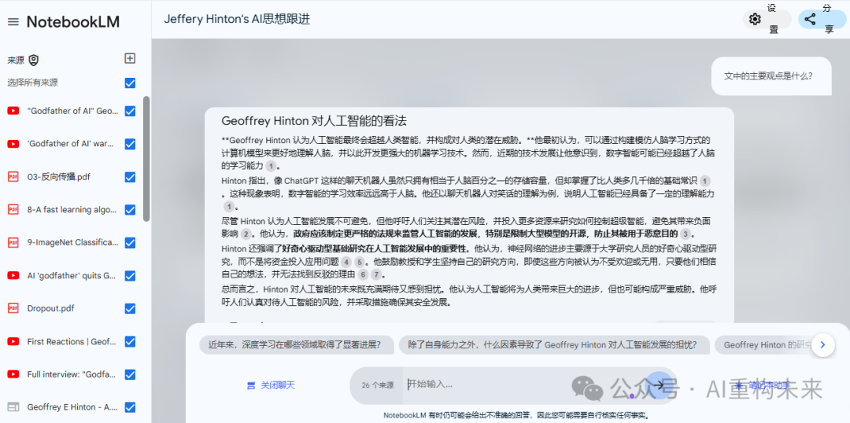Click web page icon of Geoffrey E Hinton - A...
The width and height of the screenshot is (850, 423).
tap(13, 406)
